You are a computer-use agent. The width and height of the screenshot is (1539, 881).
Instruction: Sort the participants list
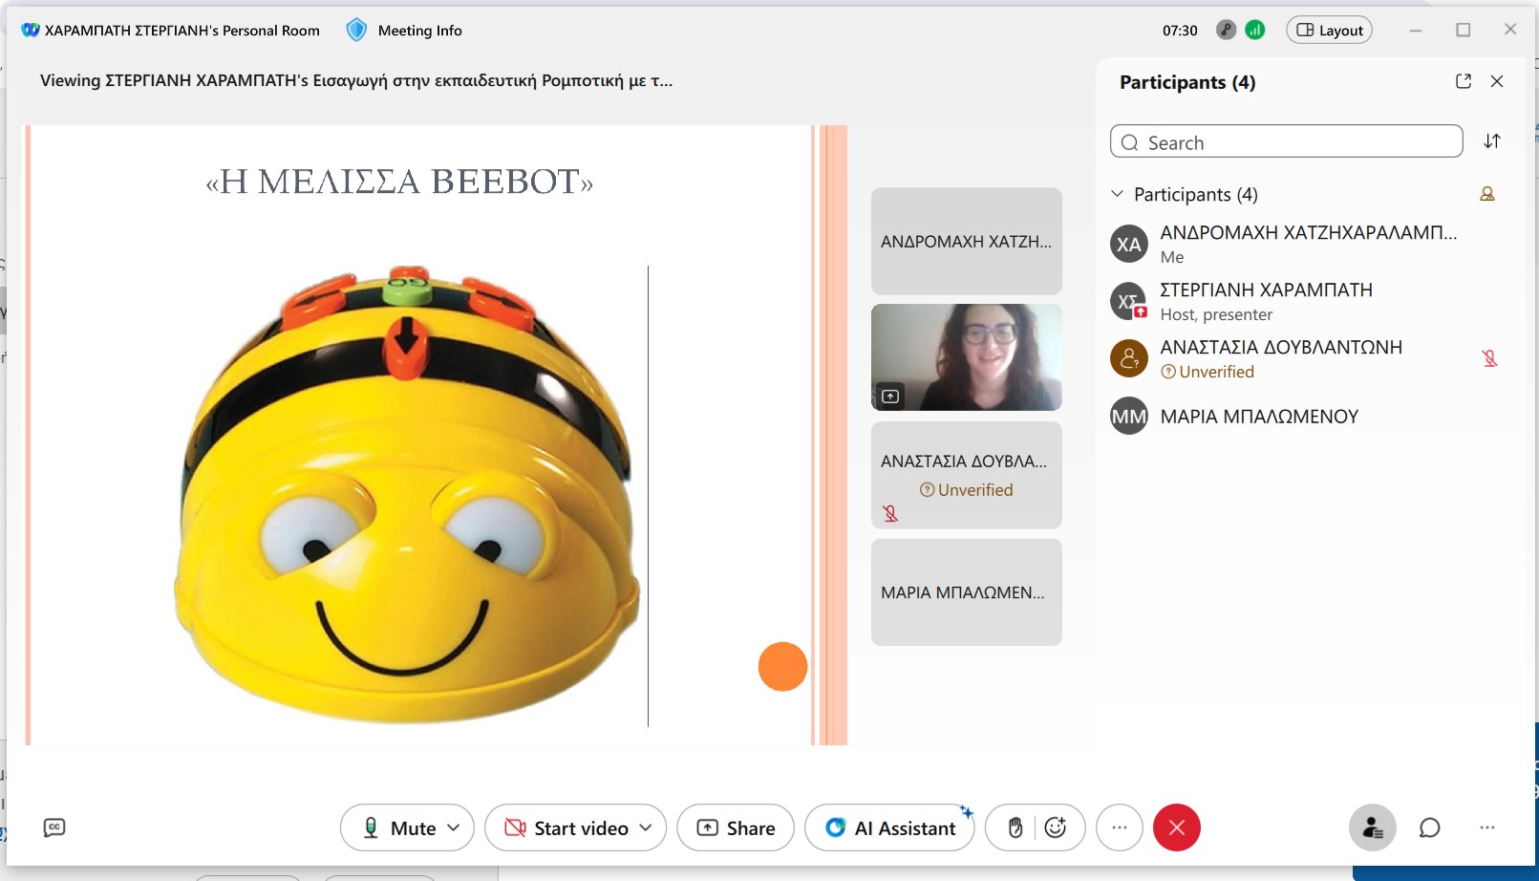pyautogui.click(x=1491, y=141)
